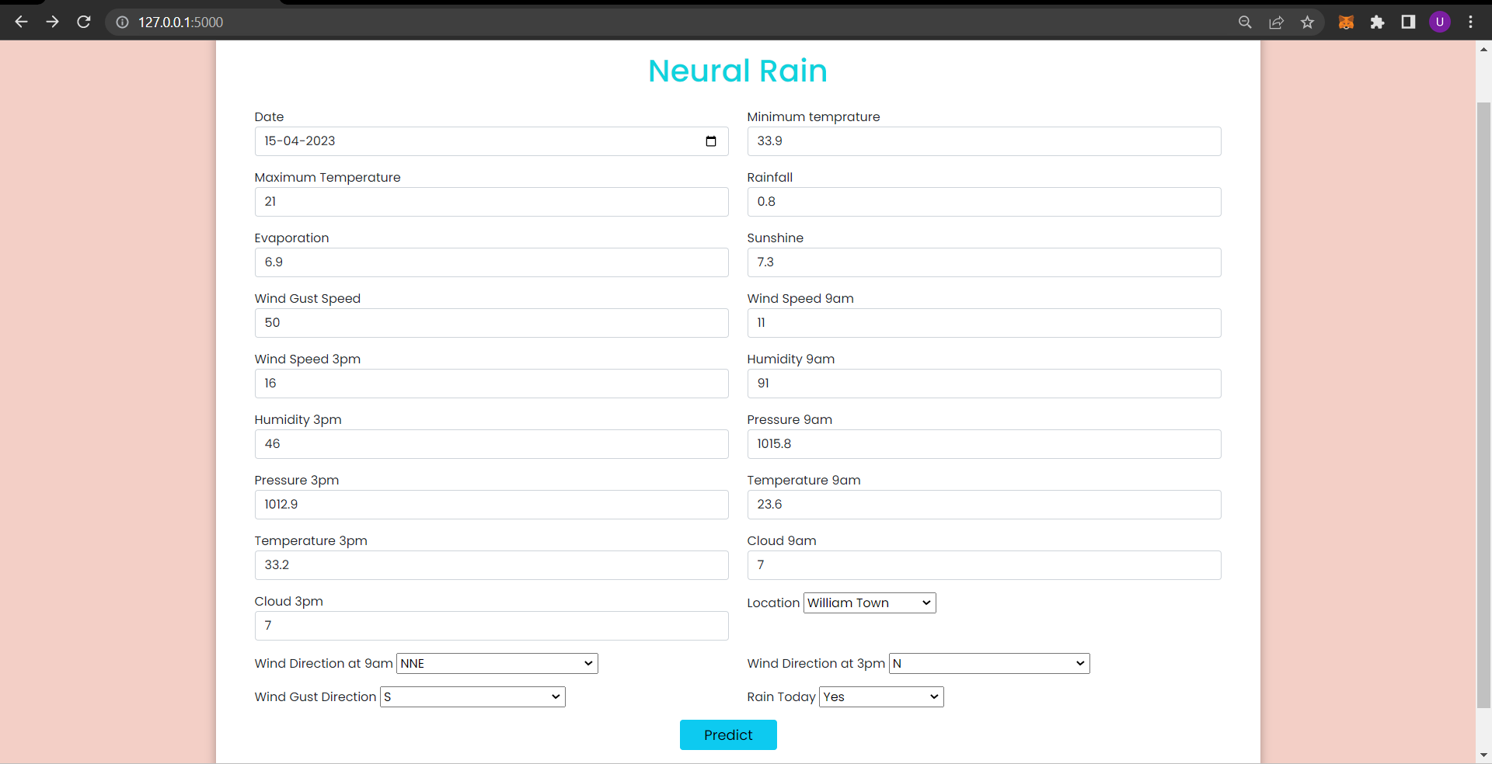Click the Humidity 9am field
The width and height of the screenshot is (1492, 764).
[984, 384]
